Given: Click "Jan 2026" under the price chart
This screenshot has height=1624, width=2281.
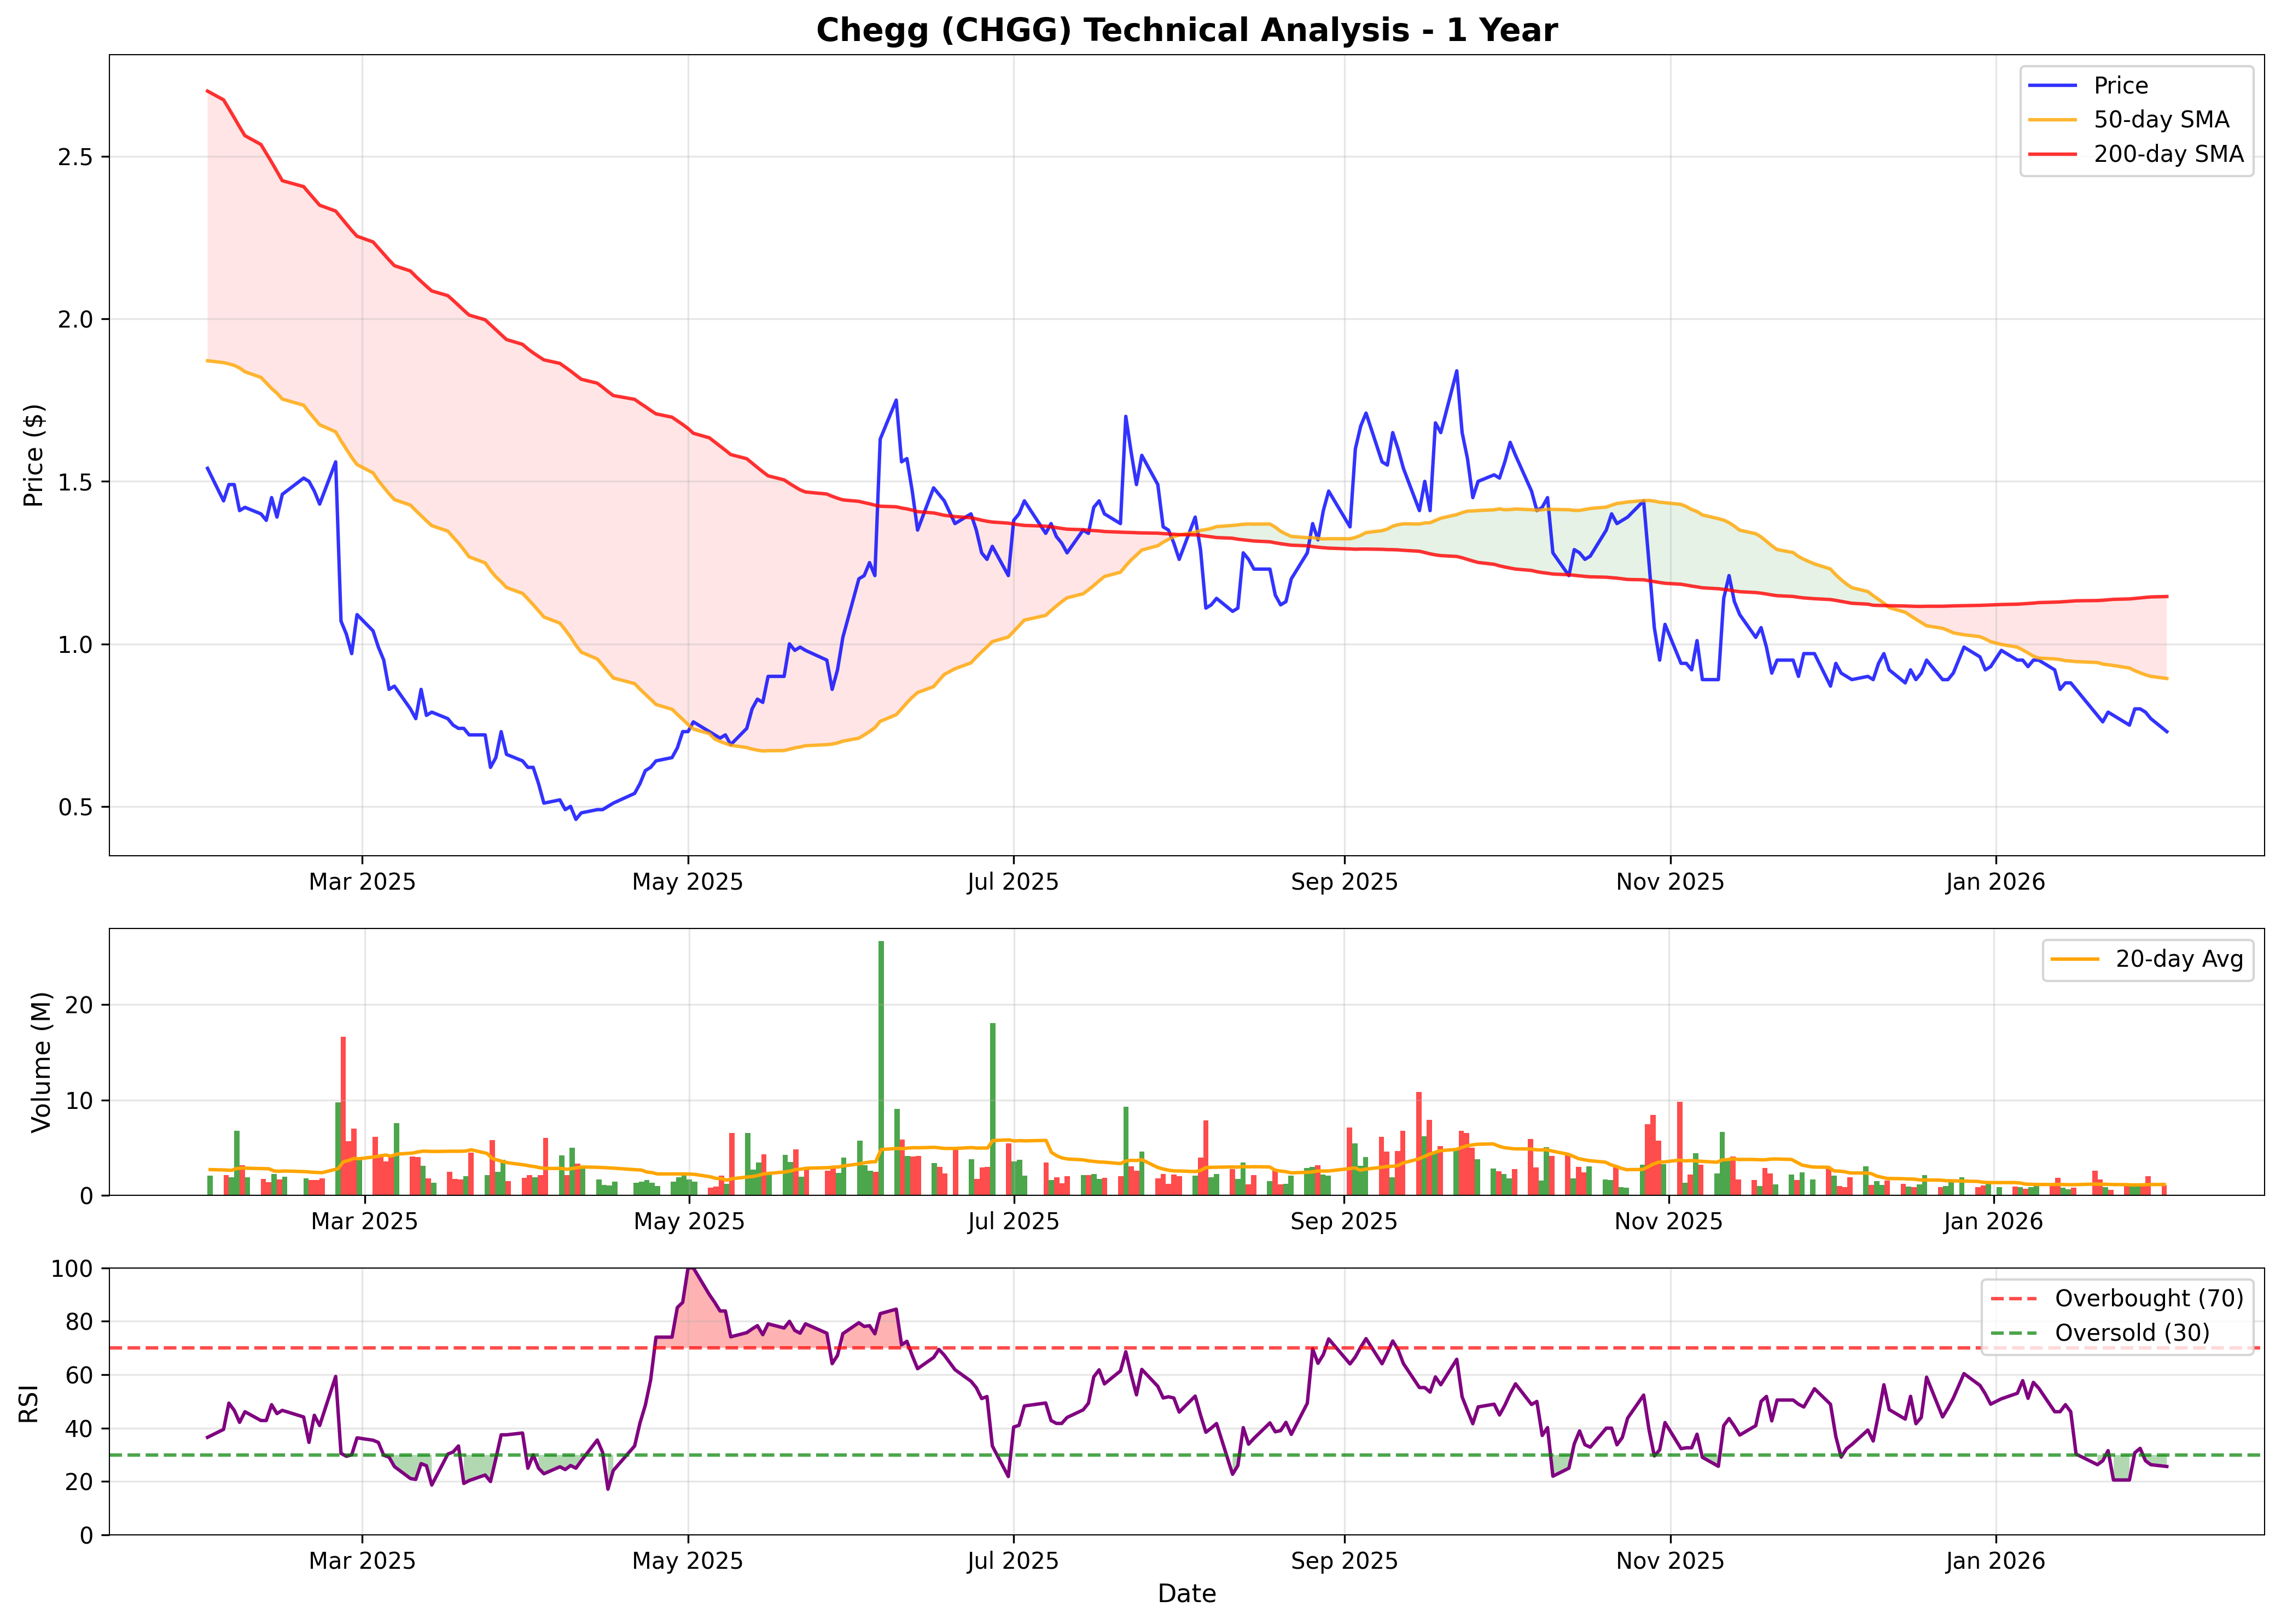Looking at the screenshot, I should pos(1995,882).
